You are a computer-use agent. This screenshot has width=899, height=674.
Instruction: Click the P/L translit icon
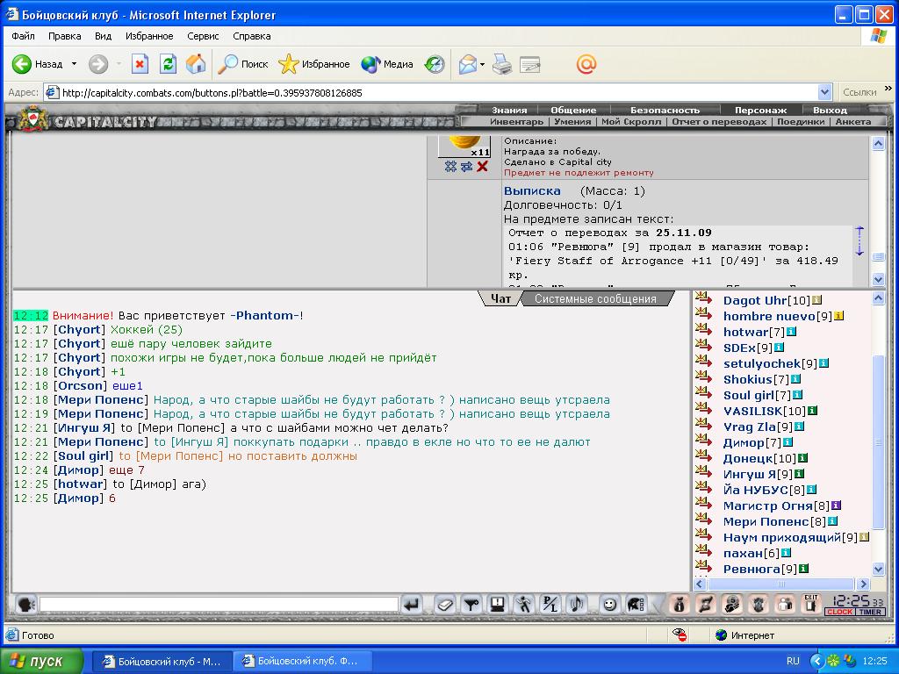click(550, 604)
